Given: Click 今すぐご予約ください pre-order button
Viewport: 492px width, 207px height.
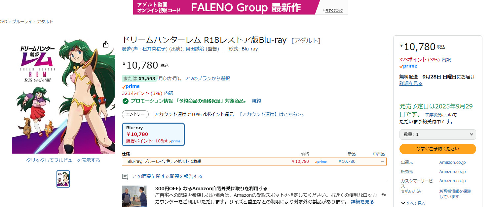Looking at the screenshot, I should (438, 149).
